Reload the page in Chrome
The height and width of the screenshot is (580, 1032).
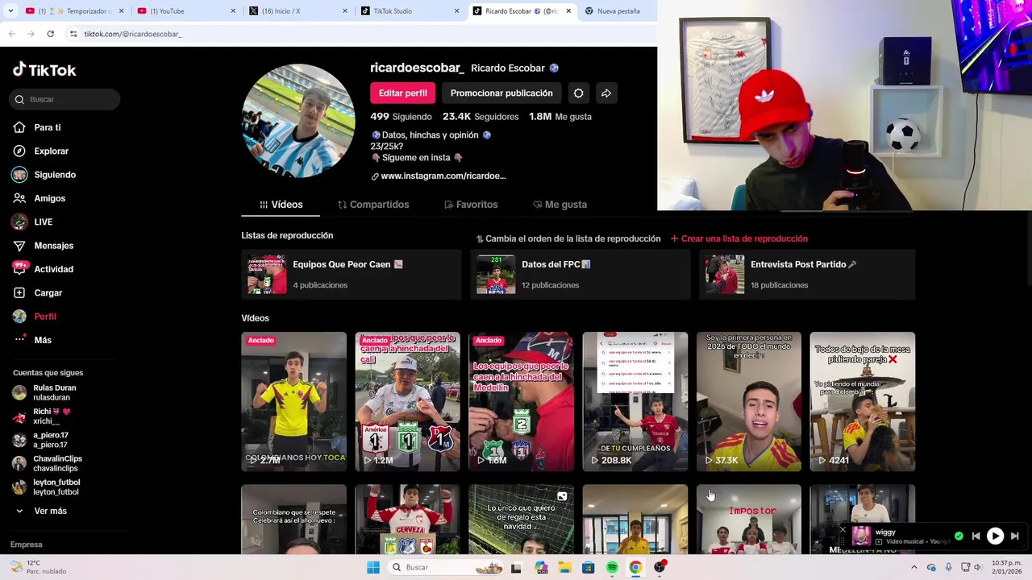[x=50, y=34]
